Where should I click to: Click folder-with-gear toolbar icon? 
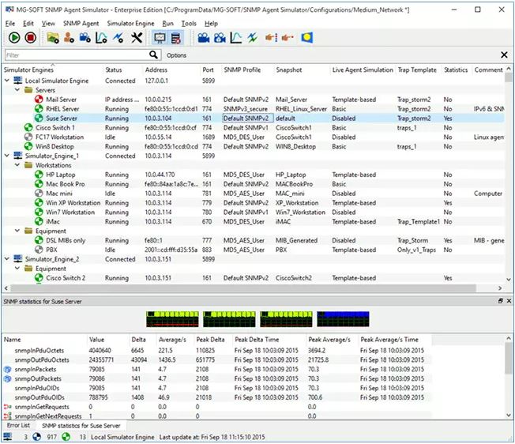click(x=53, y=38)
